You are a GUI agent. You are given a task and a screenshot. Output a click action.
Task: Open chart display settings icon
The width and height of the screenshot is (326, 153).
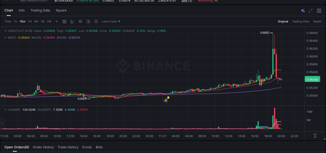tap(88, 21)
